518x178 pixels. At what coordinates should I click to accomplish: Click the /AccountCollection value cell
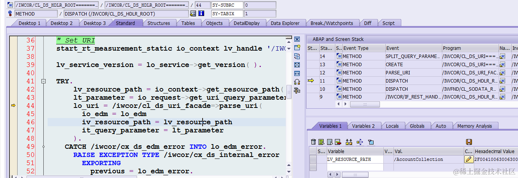428,159
